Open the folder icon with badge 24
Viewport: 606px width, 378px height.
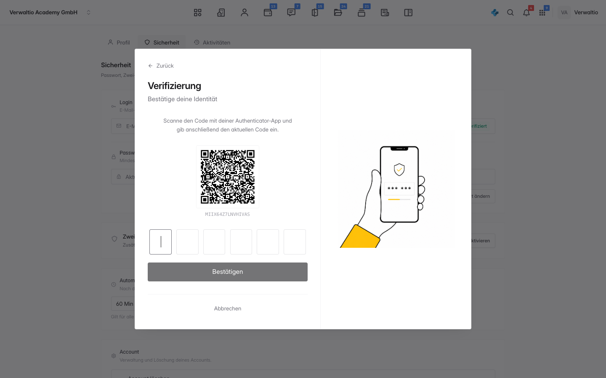point(338,13)
